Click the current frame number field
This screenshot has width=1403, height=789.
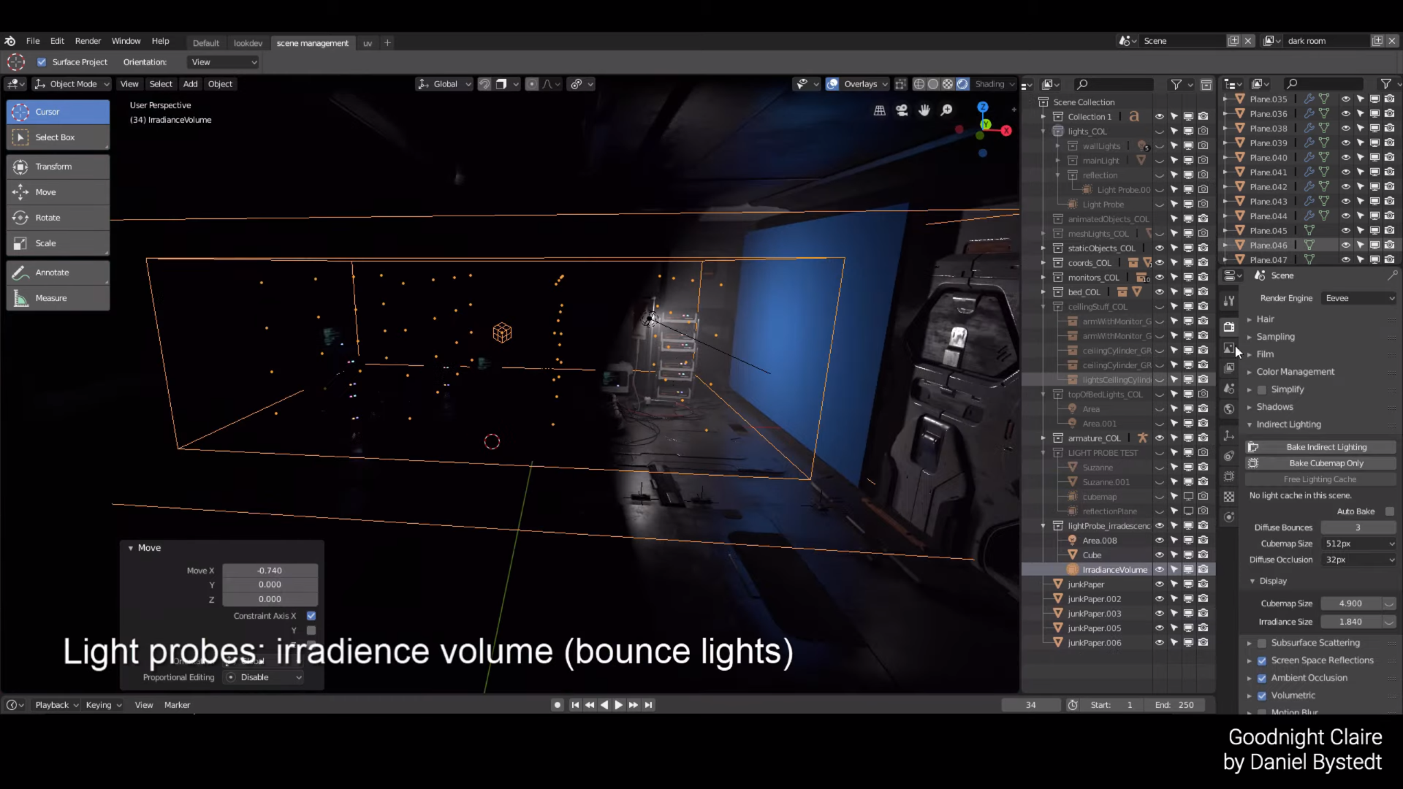tap(1030, 705)
